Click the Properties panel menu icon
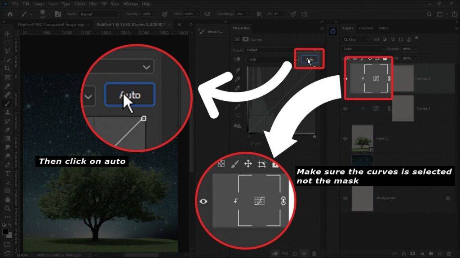The image size is (460, 258). click(x=322, y=28)
